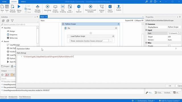
Task: Run Analyze File
Action: point(102,8)
